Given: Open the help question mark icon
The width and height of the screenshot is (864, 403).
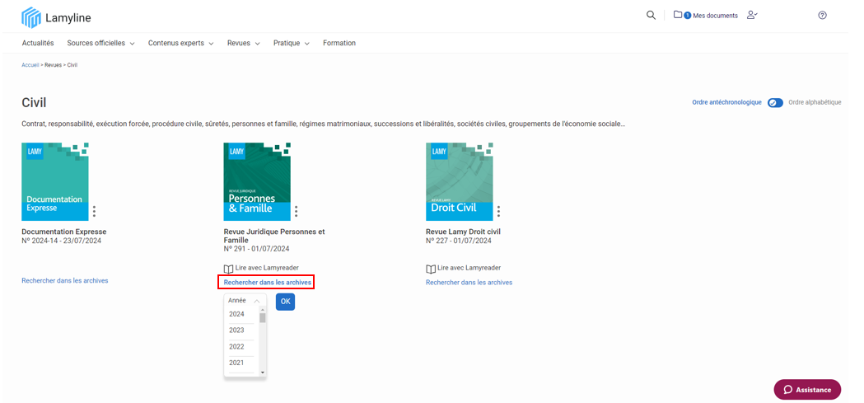Looking at the screenshot, I should point(822,15).
